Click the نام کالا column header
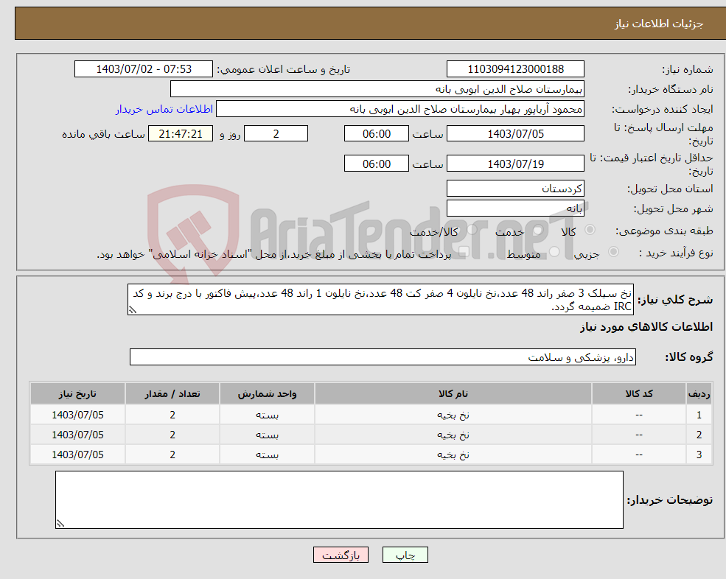 coord(453,393)
